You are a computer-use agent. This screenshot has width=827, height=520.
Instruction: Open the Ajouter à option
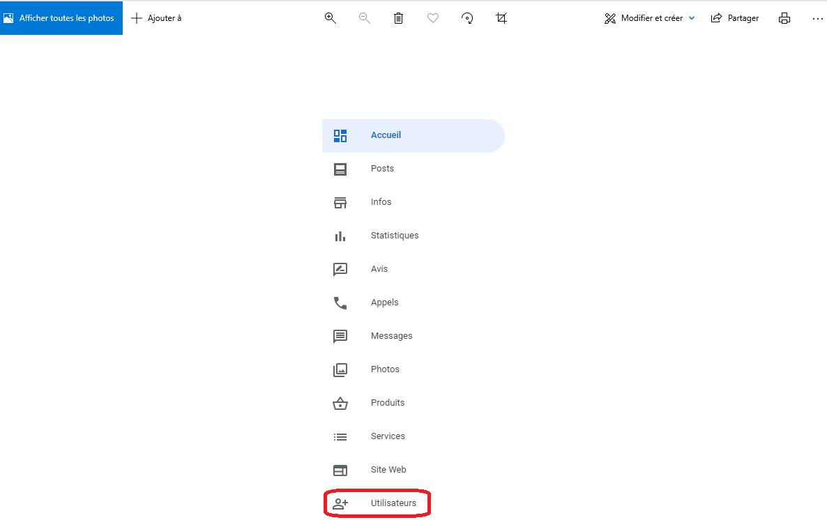(x=156, y=18)
